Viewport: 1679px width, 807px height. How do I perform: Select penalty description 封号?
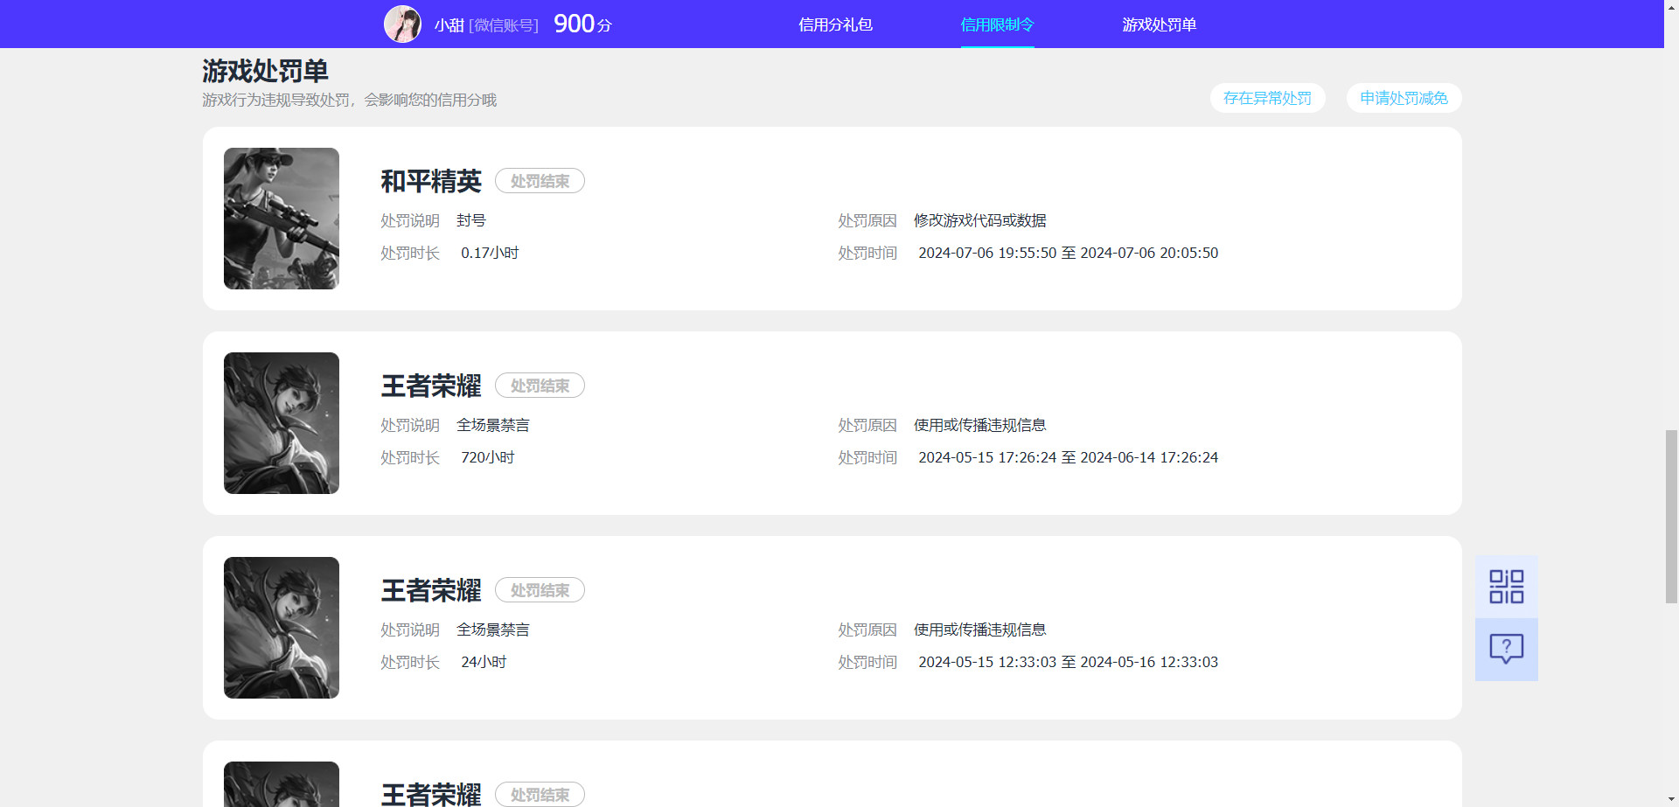point(471,220)
